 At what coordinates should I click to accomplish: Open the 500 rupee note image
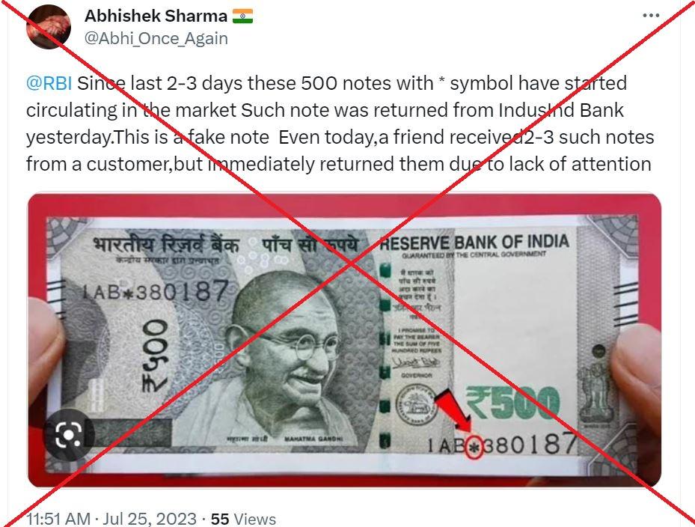coord(344,341)
